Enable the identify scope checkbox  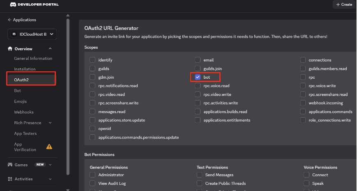[92, 60]
